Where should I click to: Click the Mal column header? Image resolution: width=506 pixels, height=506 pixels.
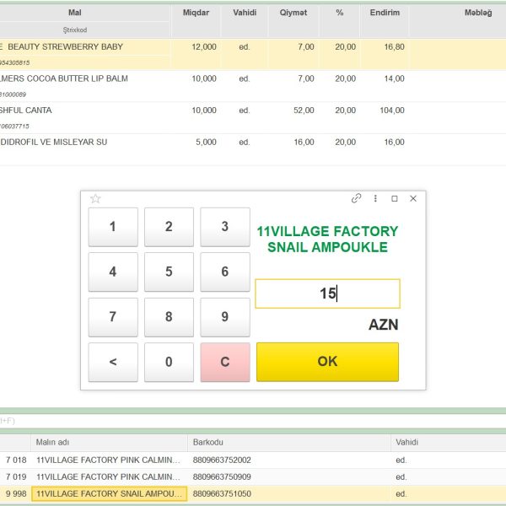click(x=75, y=13)
